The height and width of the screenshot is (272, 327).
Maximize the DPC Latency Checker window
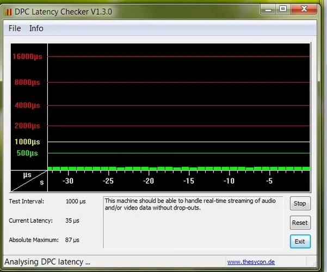[283, 9]
